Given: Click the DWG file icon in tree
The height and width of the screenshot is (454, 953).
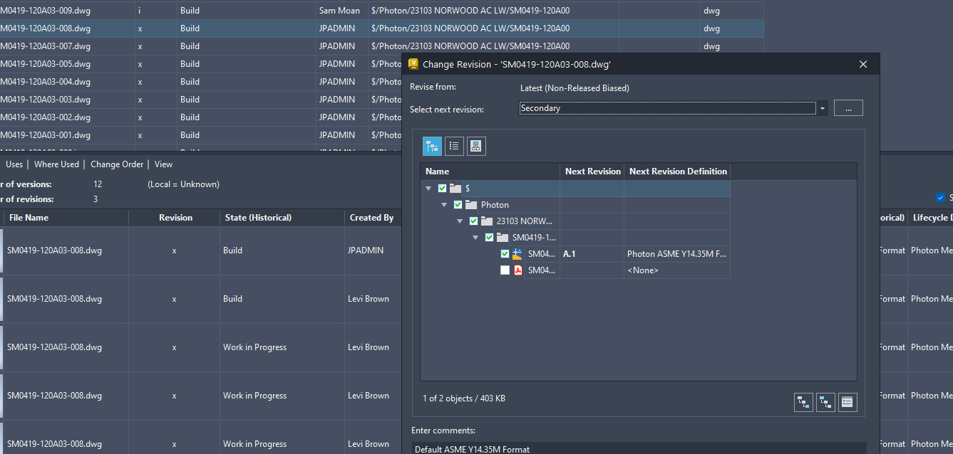Looking at the screenshot, I should point(517,254).
